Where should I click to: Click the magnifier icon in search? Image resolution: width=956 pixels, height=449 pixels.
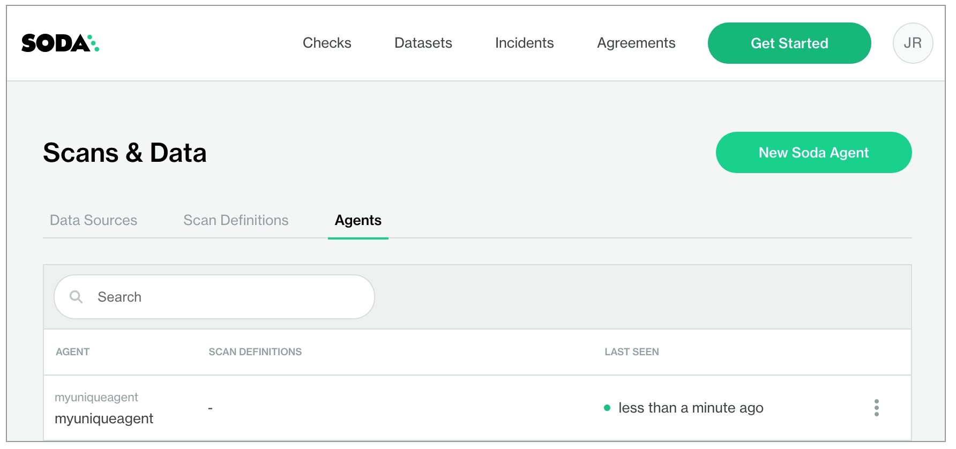[x=76, y=297]
